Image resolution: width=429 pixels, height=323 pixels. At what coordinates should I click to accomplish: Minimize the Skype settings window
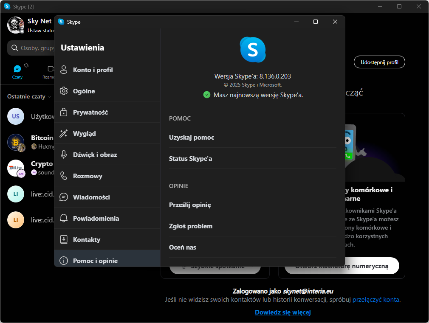click(296, 22)
